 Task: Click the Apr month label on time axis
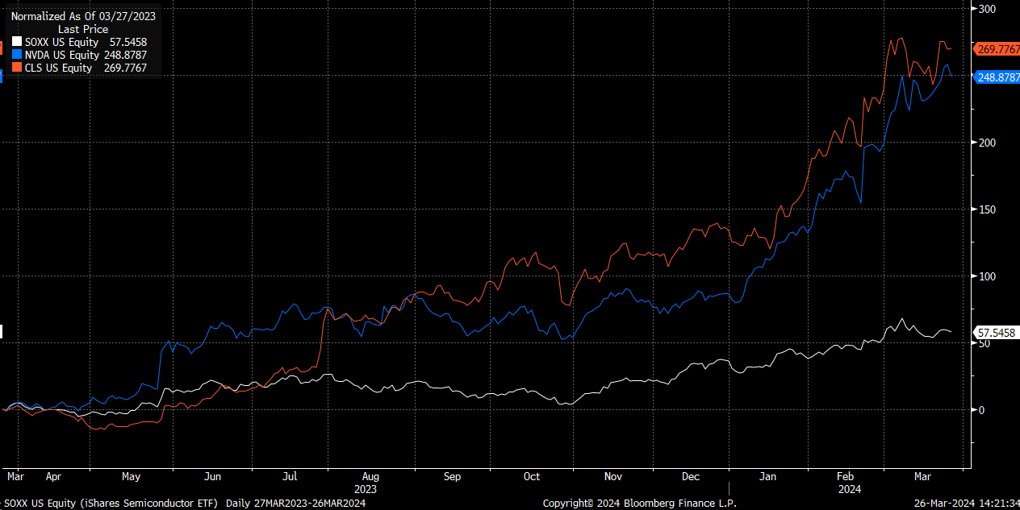point(53,476)
